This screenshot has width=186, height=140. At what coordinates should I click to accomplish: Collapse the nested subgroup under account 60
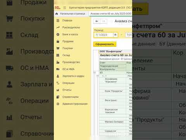click(98, 76)
